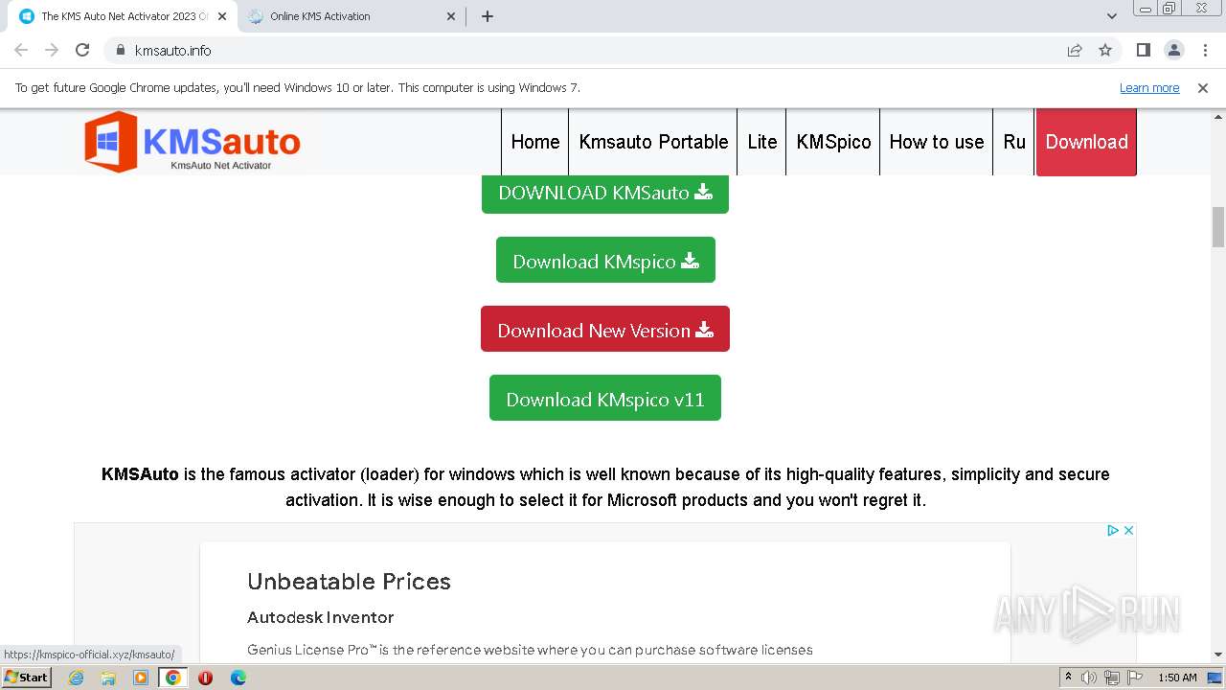Click Download KMspico v11 button
Image resolution: width=1226 pixels, height=690 pixels.
605,398
